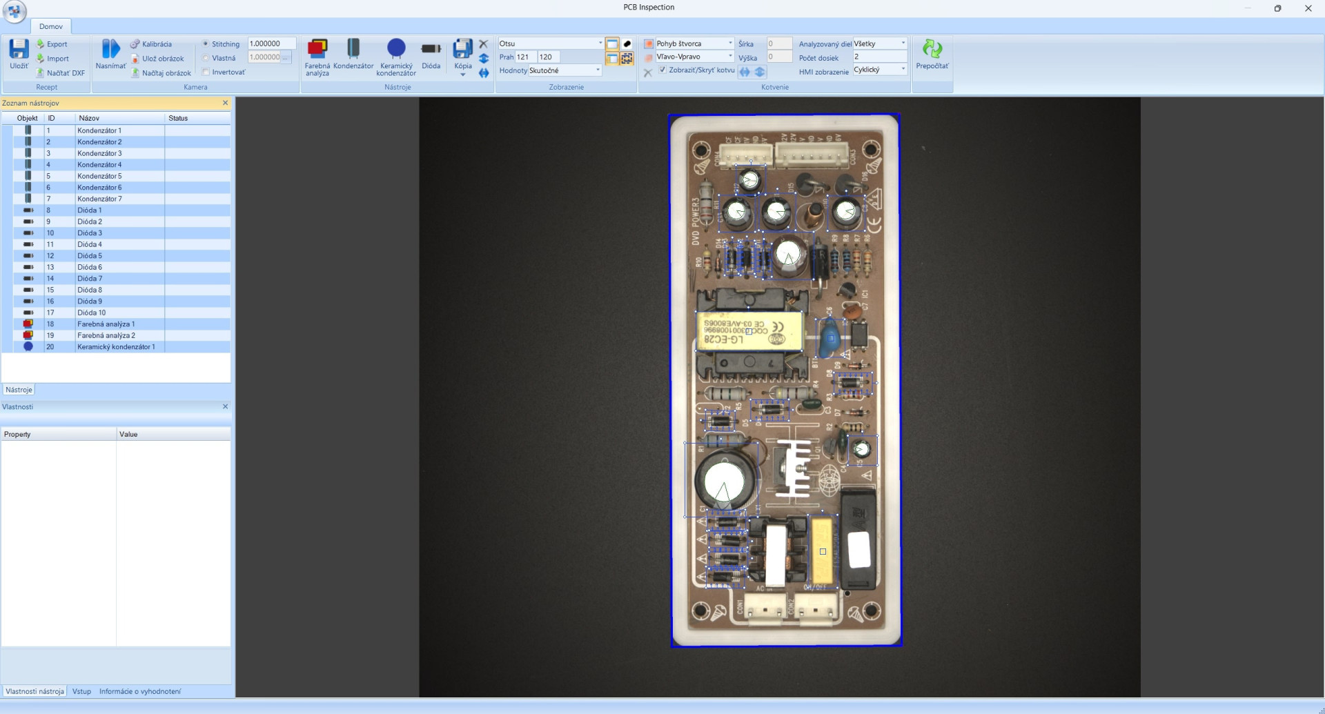This screenshot has width=1325, height=714.
Task: Select the Stitching radio button
Action: 206,44
